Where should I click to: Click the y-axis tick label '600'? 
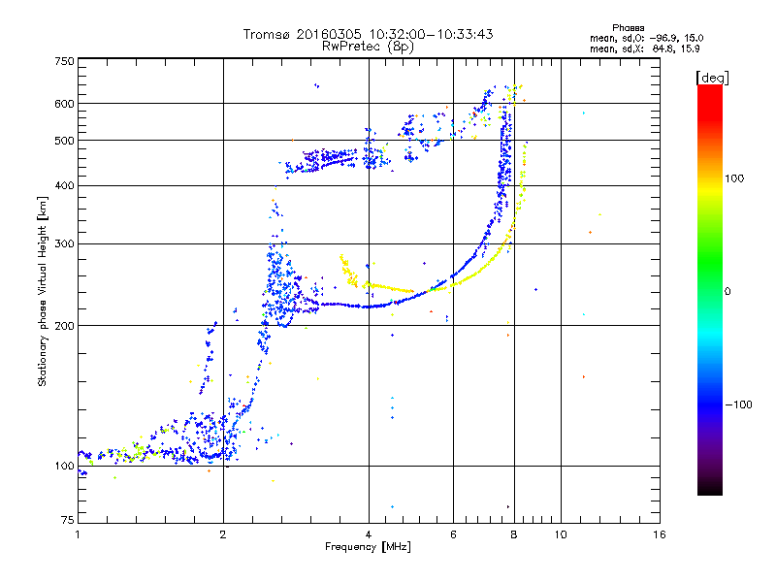pyautogui.click(x=64, y=104)
